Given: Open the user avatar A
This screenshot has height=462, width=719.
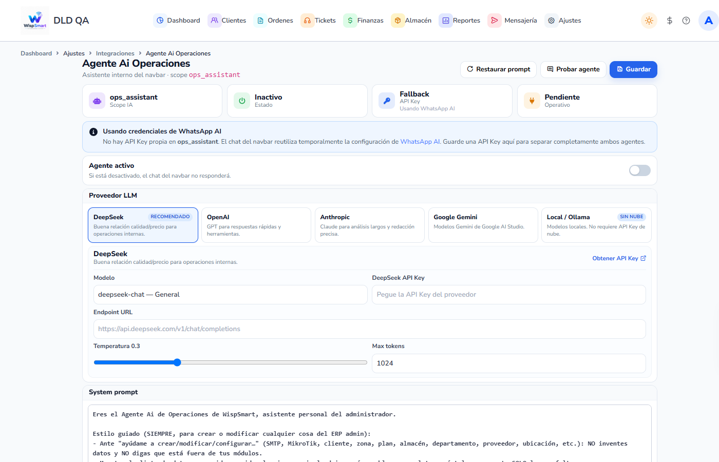Looking at the screenshot, I should [709, 21].
